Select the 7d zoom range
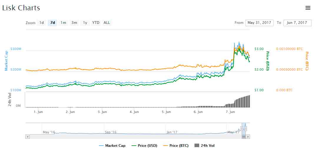The height and width of the screenshot is (148, 315). point(53,23)
